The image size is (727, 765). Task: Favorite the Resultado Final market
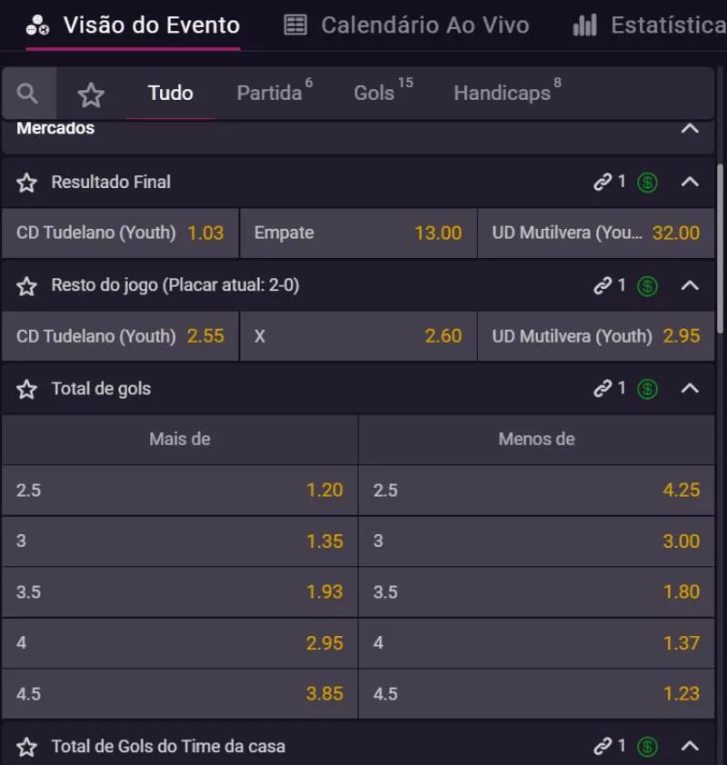27,183
